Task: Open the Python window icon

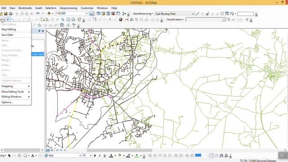Action: pyautogui.click(x=118, y=13)
